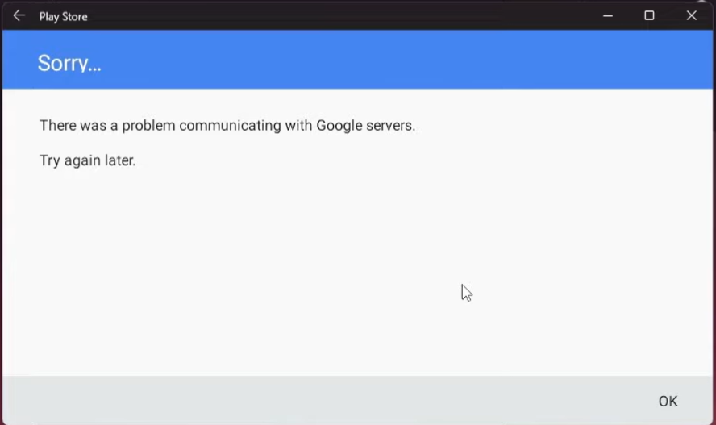Image resolution: width=716 pixels, height=425 pixels.
Task: Close the Play Store window
Action: point(691,16)
